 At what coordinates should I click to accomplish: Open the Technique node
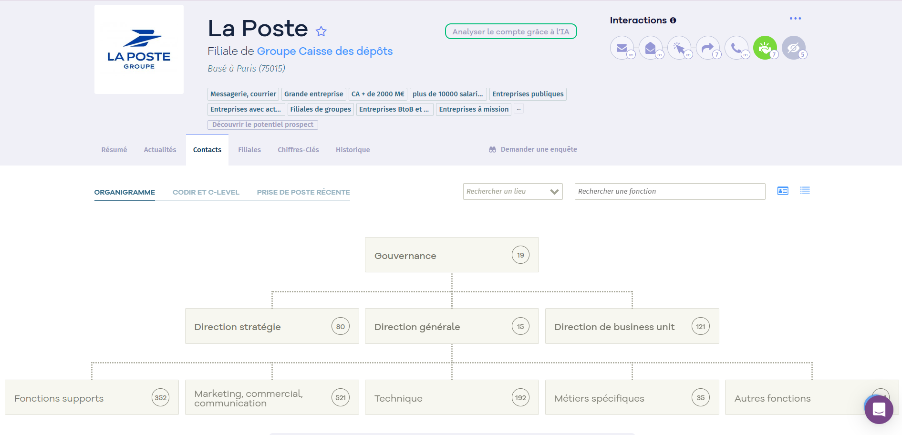point(452,398)
